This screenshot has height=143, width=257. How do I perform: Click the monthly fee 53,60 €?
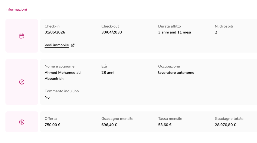[x=165, y=125]
